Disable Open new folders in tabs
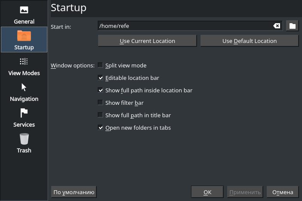This screenshot has width=302, height=201. pos(100,127)
